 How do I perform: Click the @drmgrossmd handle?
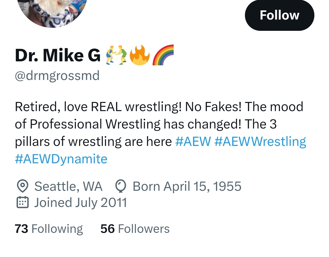pos(57,75)
